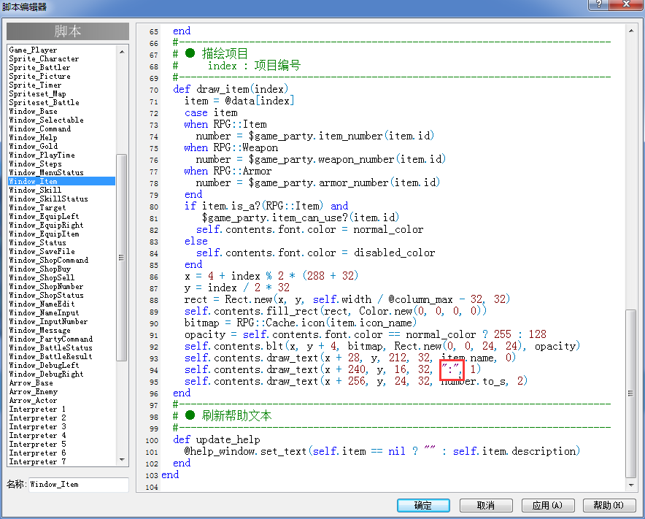The image size is (645, 519).
Task: Click the 确定 confirm button
Action: 423,505
